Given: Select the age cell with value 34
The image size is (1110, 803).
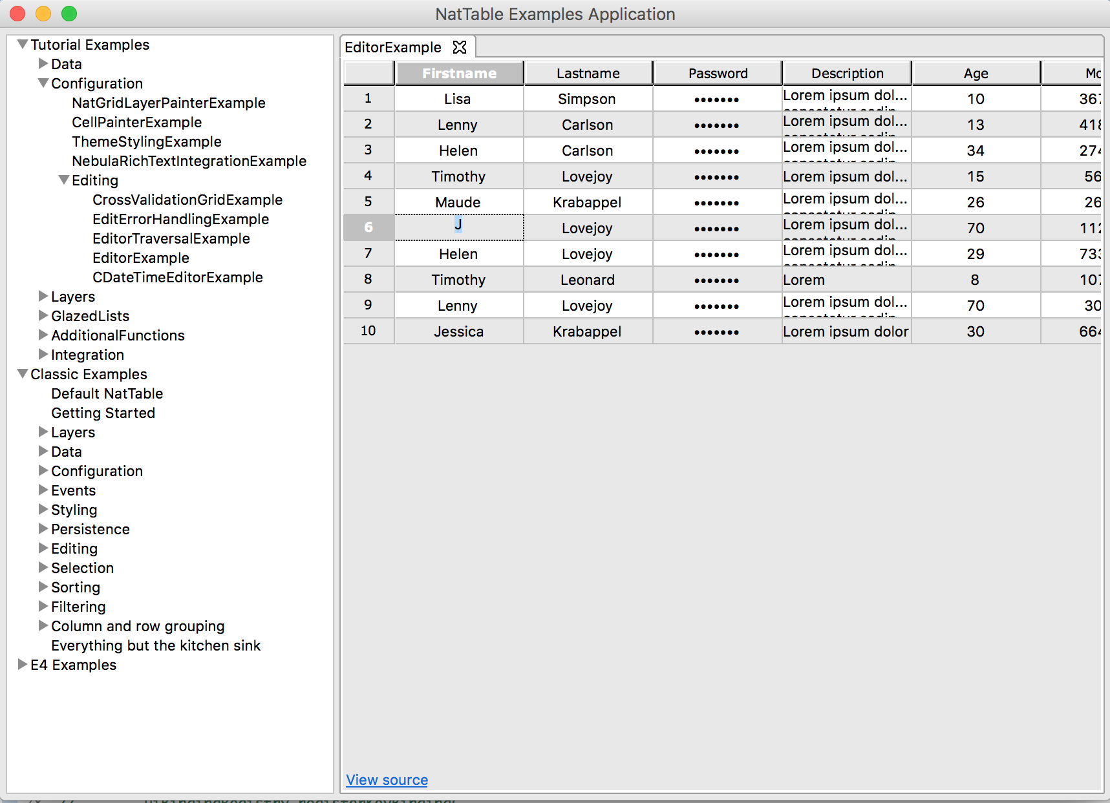Looking at the screenshot, I should (976, 150).
